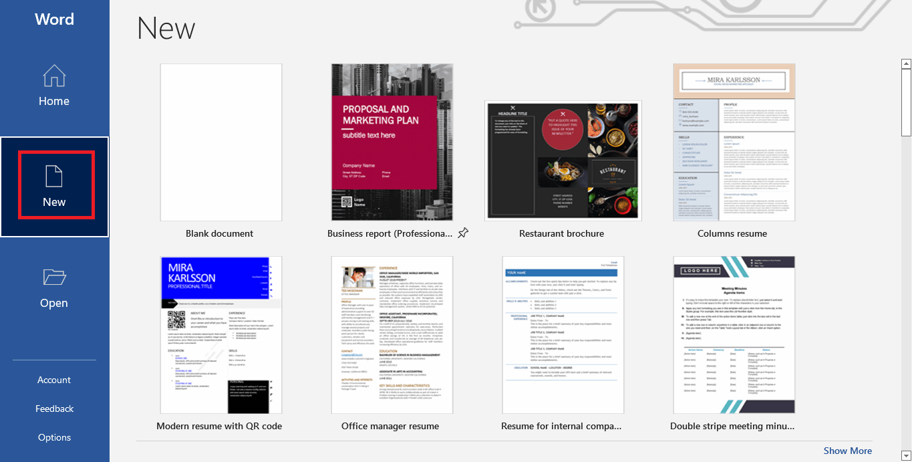Click the Home house icon in sidebar
The height and width of the screenshot is (462, 912).
pyautogui.click(x=54, y=76)
